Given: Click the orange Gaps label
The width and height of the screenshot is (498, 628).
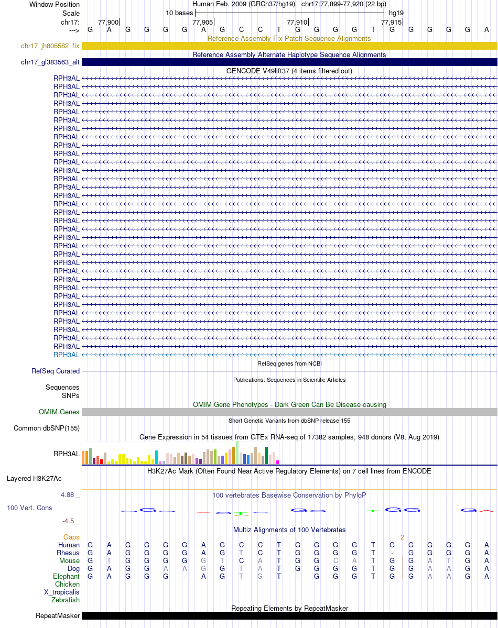Looking at the screenshot, I should click(x=71, y=537).
